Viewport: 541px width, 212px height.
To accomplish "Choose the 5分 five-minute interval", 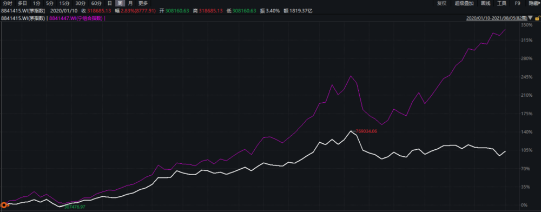I will pyautogui.click(x=50, y=3).
